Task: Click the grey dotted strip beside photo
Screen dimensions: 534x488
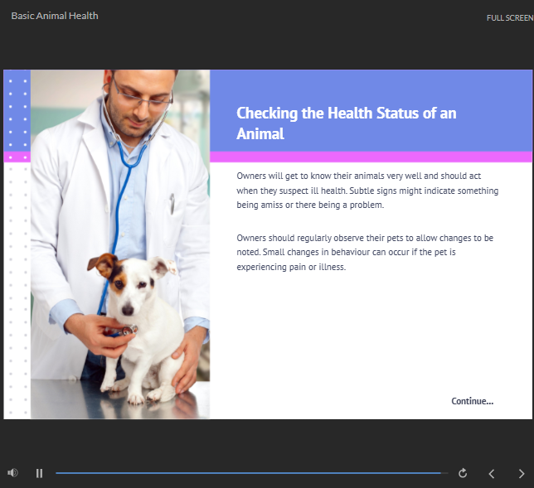Action: 17,290
